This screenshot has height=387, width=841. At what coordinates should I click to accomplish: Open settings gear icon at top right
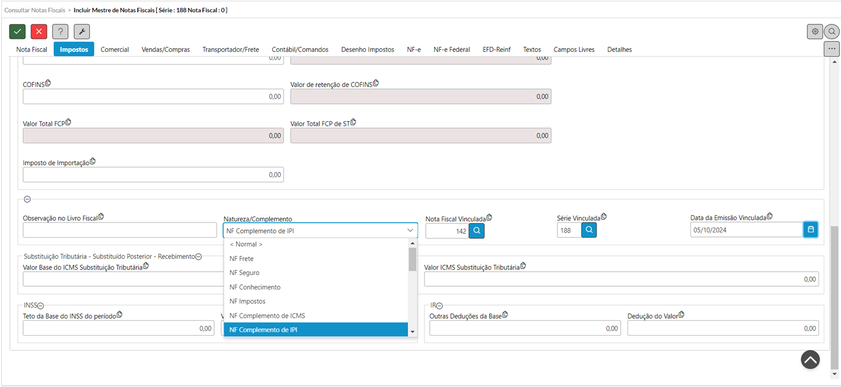tap(814, 32)
